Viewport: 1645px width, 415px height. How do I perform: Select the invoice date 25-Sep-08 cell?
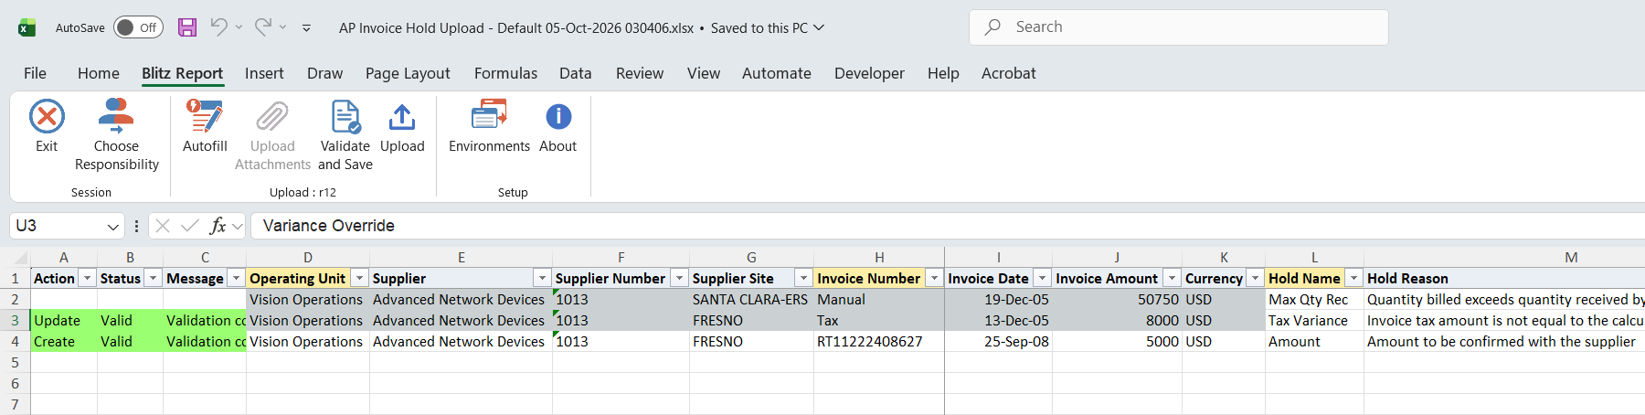pyautogui.click(x=998, y=342)
